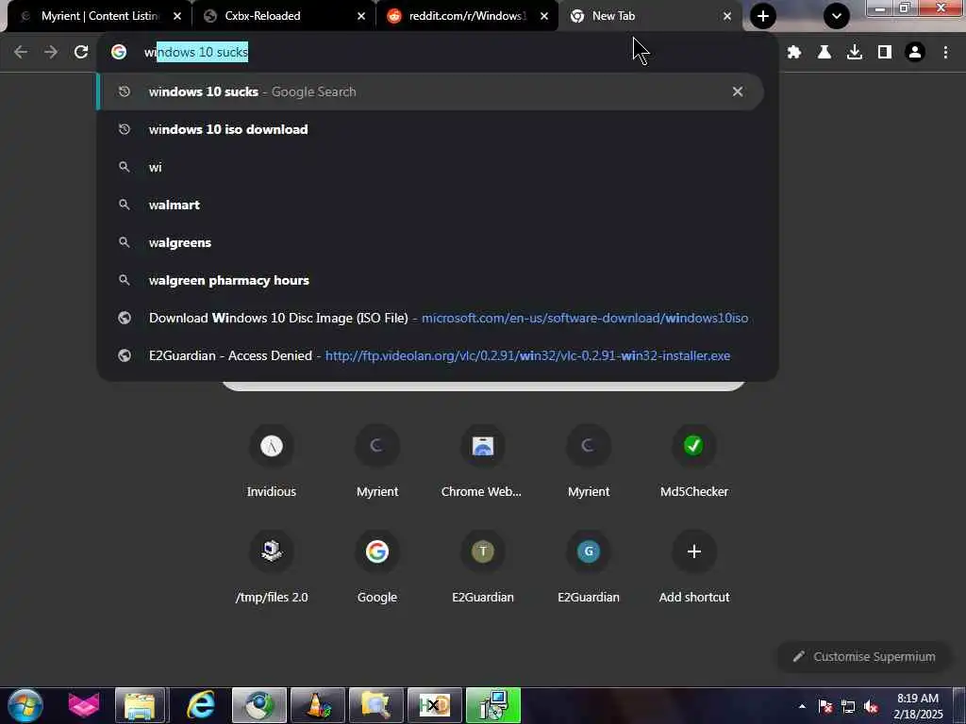Open the Google shortcut tile
This screenshot has height=724, width=966.
[377, 567]
